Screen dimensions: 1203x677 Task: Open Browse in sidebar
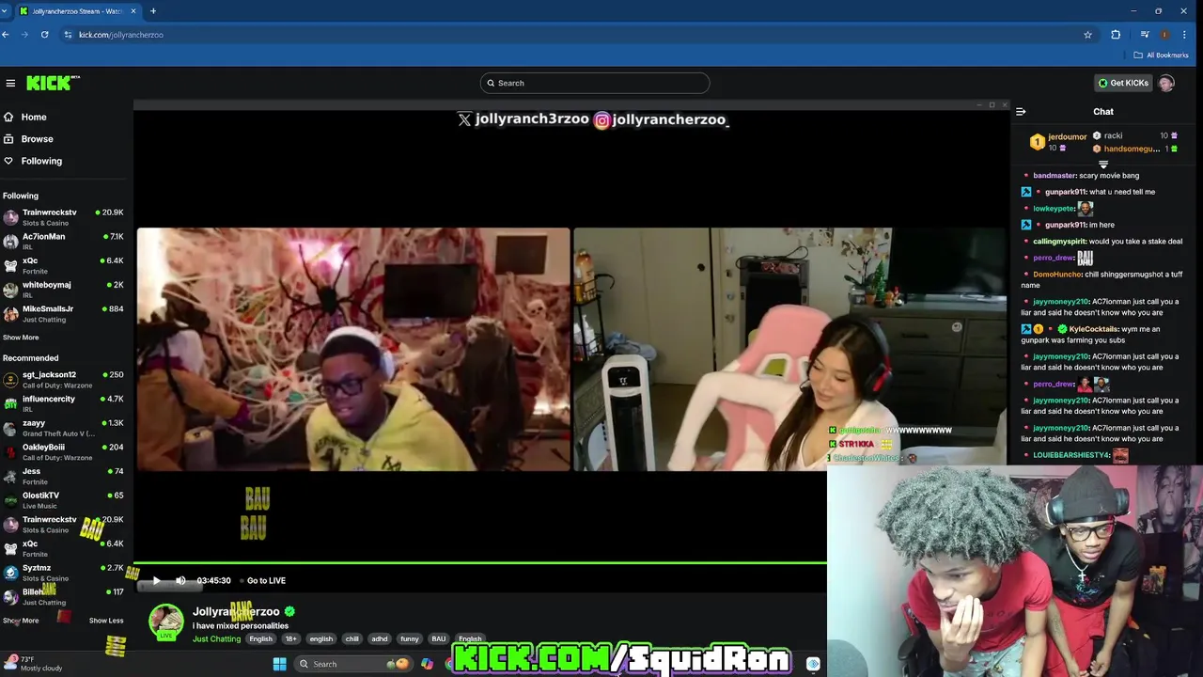point(37,139)
